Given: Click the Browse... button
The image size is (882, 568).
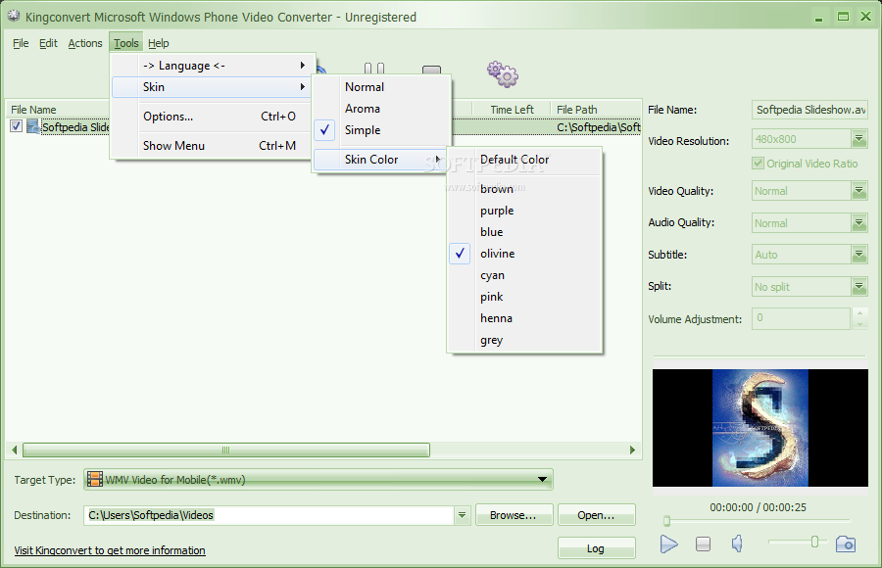Looking at the screenshot, I should (x=514, y=515).
